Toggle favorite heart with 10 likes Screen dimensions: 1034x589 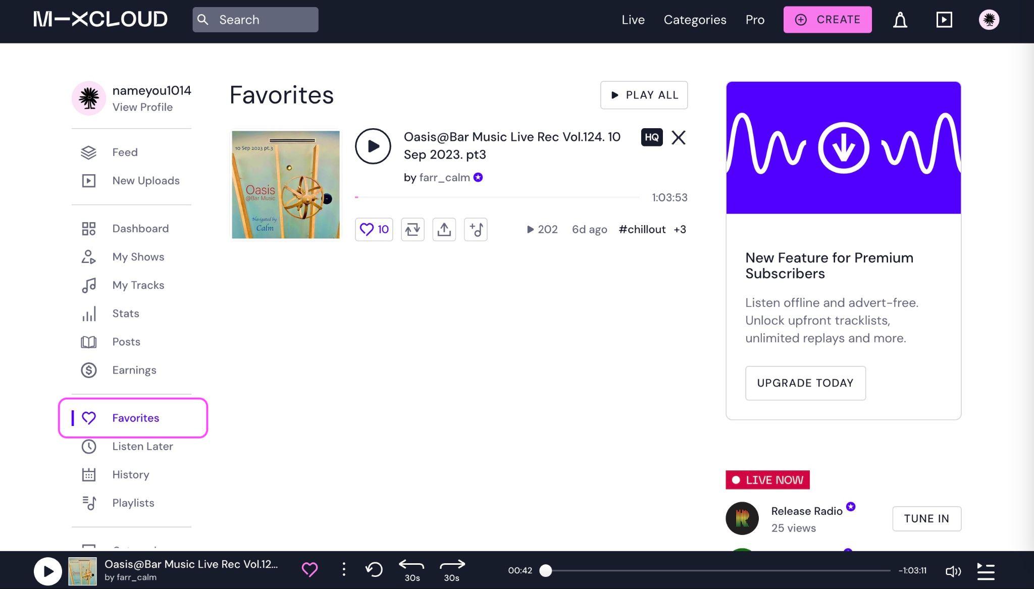tap(374, 230)
